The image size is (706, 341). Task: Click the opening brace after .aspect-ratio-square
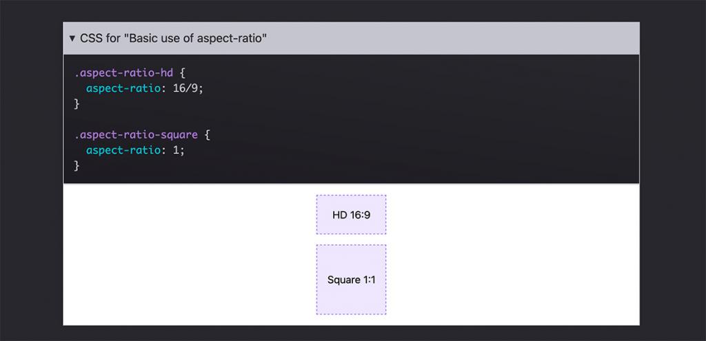[207, 134]
